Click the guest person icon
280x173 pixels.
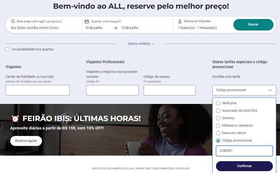[x=180, y=21]
